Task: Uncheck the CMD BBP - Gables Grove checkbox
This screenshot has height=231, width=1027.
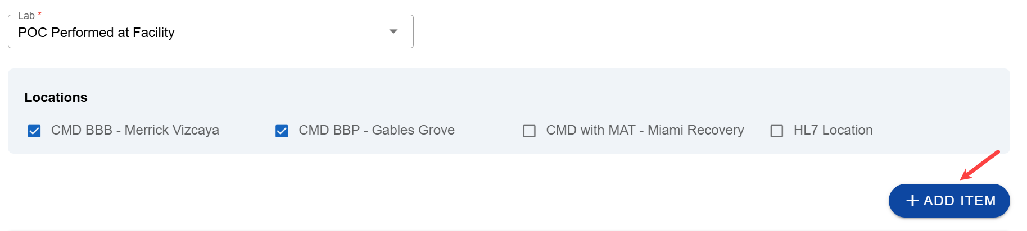Action: (x=282, y=131)
